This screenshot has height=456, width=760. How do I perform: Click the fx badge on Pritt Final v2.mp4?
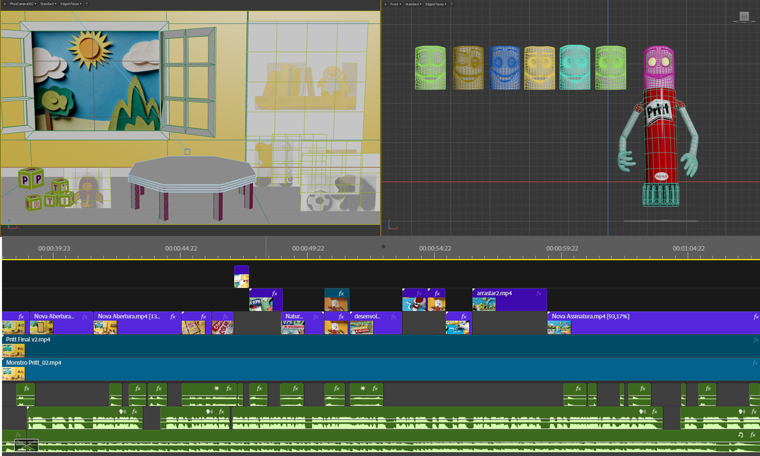(x=756, y=340)
